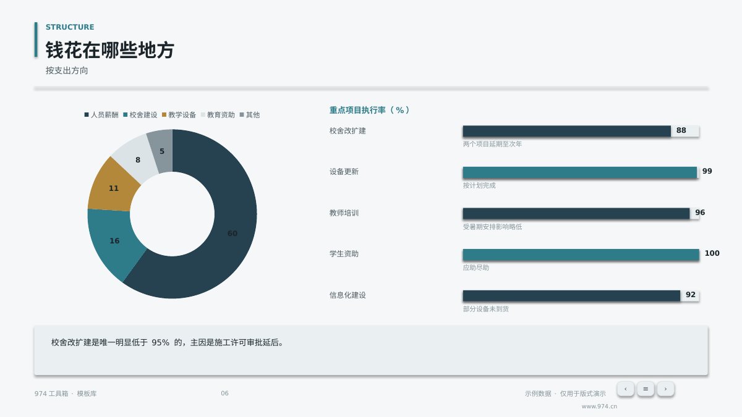Click the STRUCTURE section label
This screenshot has width=742, height=417.
point(70,27)
